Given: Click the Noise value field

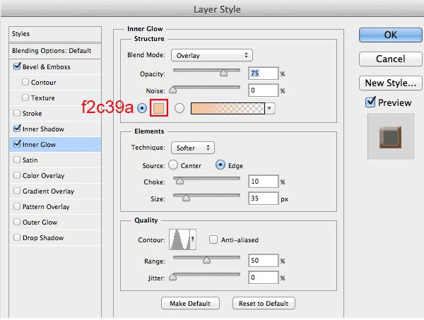Looking at the screenshot, I should point(264,90).
